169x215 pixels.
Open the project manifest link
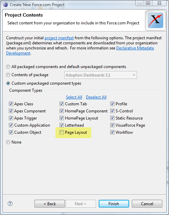59,38
